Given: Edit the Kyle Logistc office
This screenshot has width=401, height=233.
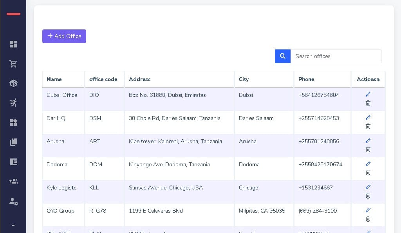Looking at the screenshot, I should coord(368,187).
